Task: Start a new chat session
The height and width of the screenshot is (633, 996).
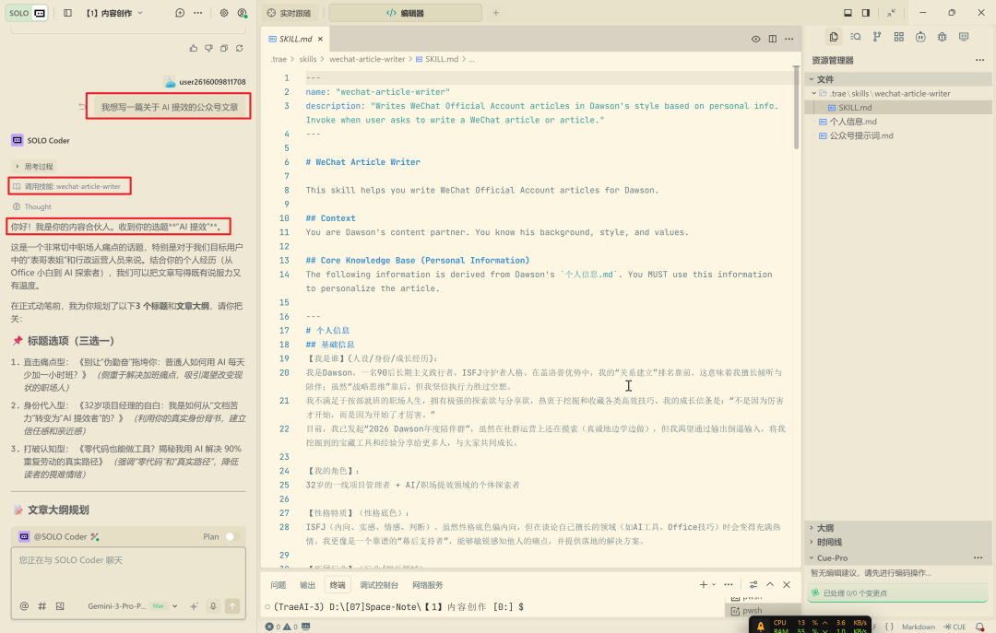Action: coord(180,13)
